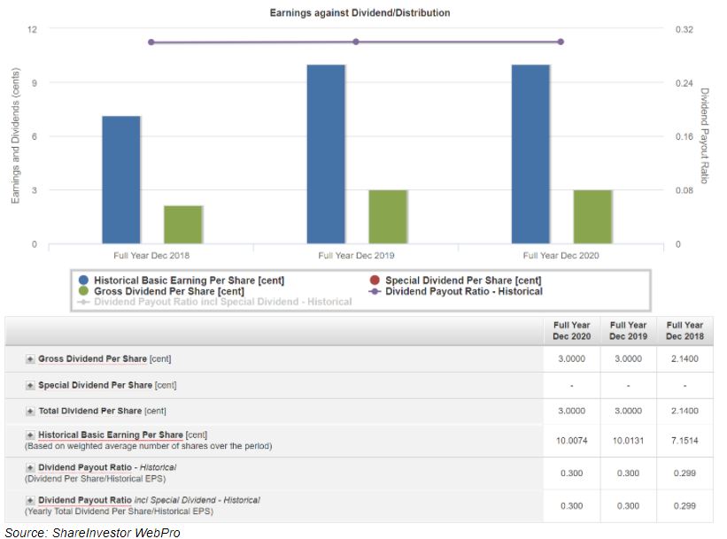
Task: Click the plus icon beside Total Dividend Per Share row
Action: 30,412
